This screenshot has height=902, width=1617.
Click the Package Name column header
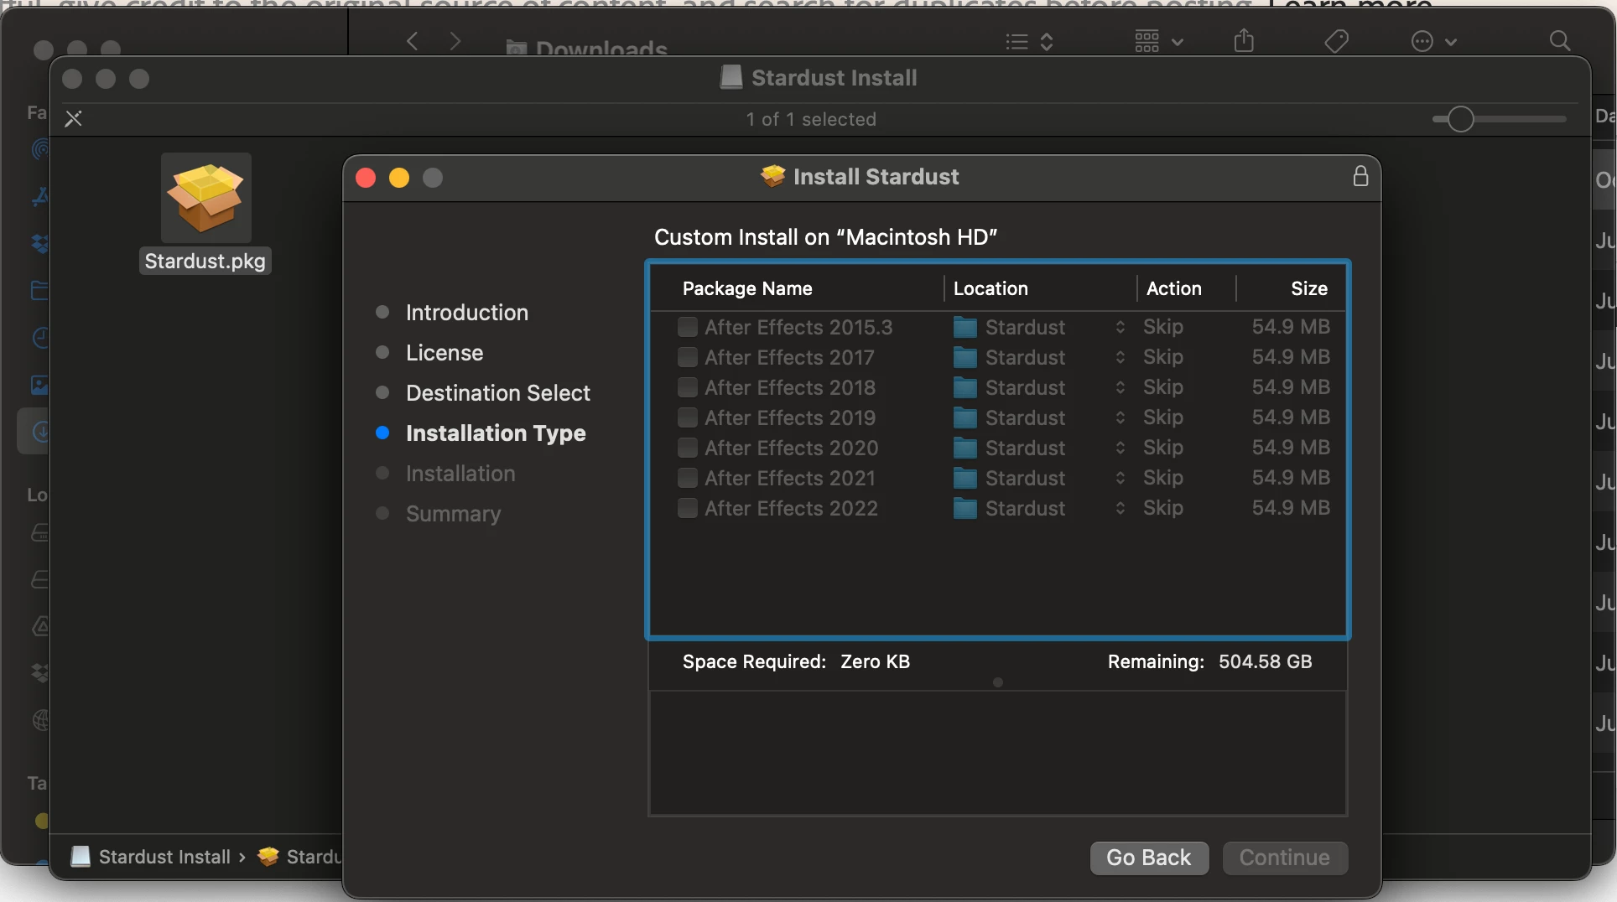click(x=747, y=288)
